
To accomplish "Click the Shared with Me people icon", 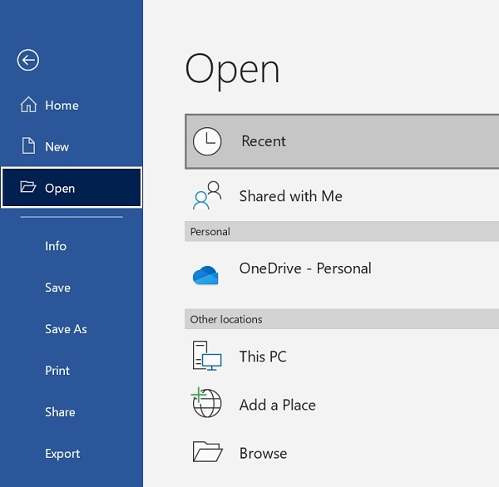I will pyautogui.click(x=207, y=195).
